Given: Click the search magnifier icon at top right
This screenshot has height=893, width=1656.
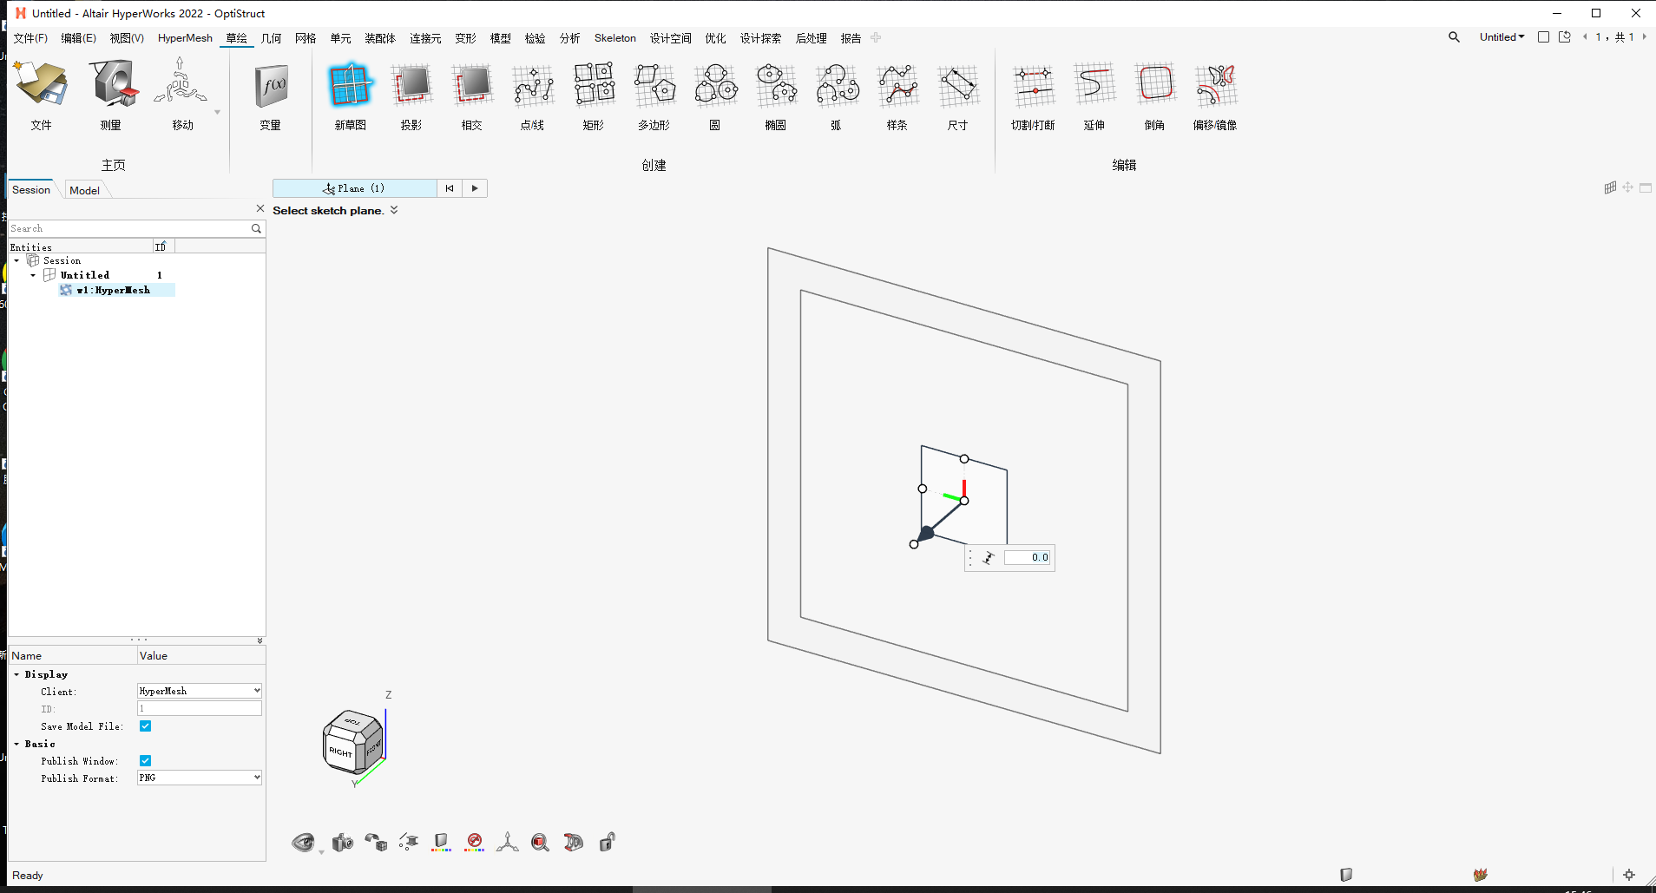Looking at the screenshot, I should [1454, 37].
